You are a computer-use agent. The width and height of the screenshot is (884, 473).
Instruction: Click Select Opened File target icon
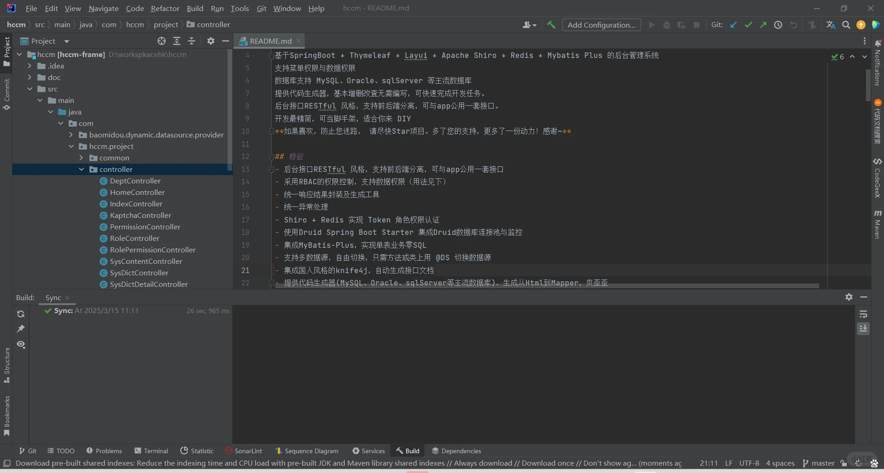162,41
